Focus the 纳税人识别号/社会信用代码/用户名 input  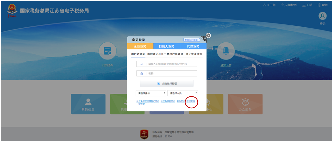tap(167, 64)
